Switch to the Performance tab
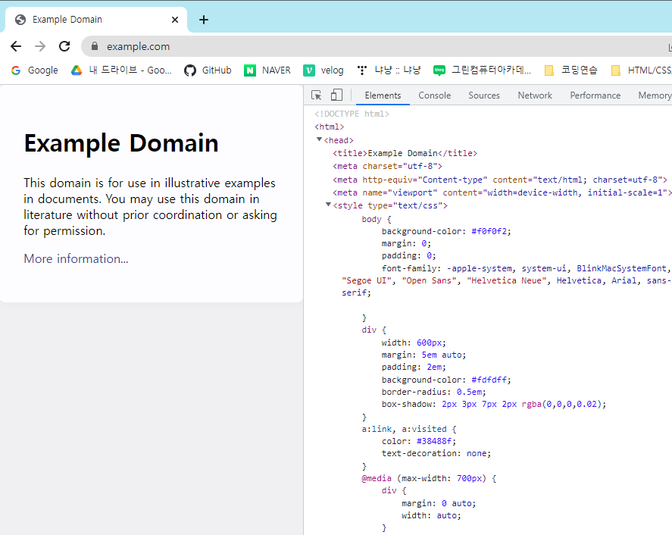 point(595,95)
